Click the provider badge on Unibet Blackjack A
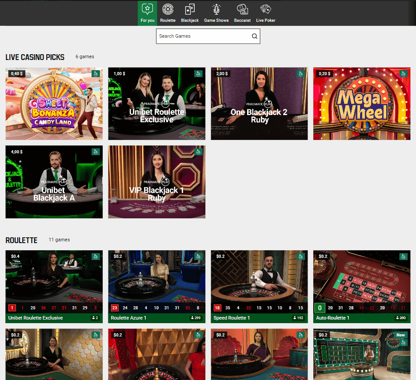 pos(96,152)
